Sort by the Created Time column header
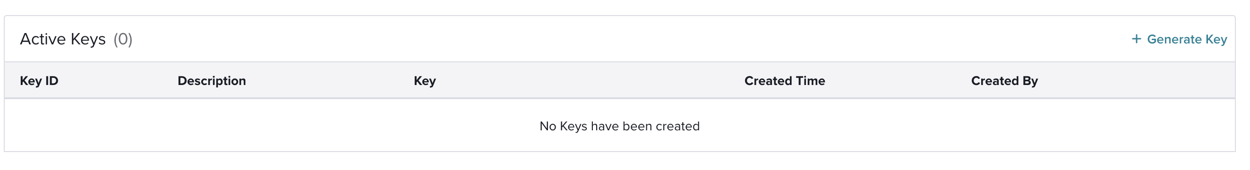Screen dimensions: 1250x170 (785, 81)
